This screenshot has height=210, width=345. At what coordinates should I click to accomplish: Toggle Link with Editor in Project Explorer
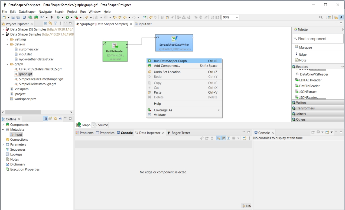tap(50, 23)
